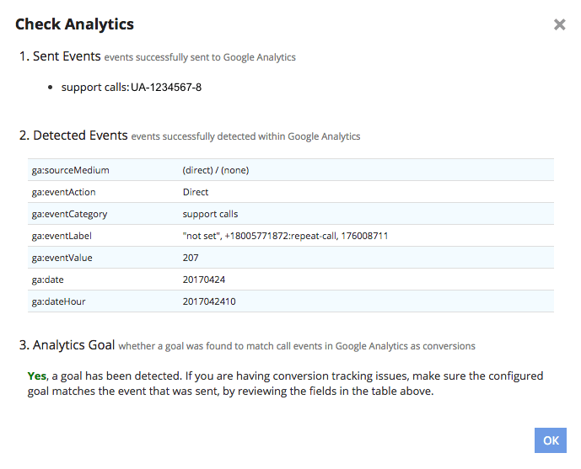The image size is (581, 469).
Task: Click the ga:sourceMedium field name
Action: coord(70,170)
